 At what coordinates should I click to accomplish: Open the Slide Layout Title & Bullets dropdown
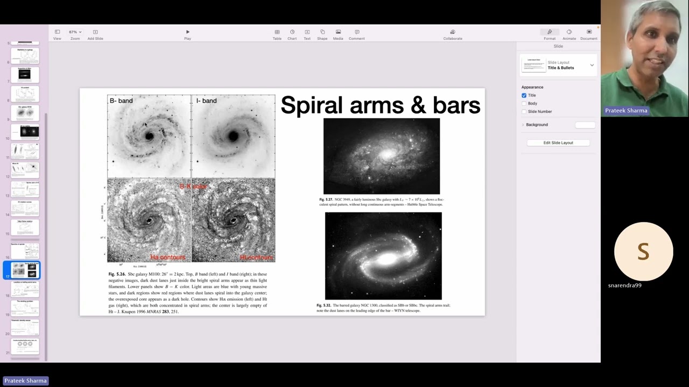click(558, 65)
